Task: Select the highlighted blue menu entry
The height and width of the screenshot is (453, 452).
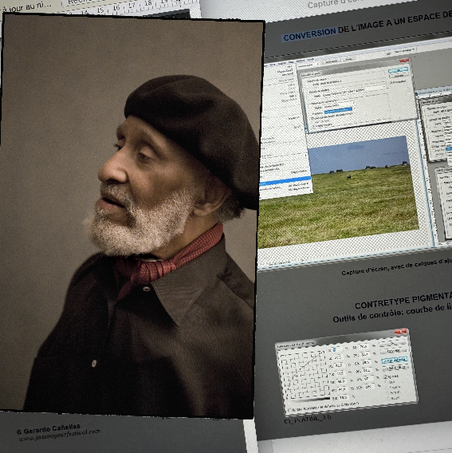Action: coord(285,180)
